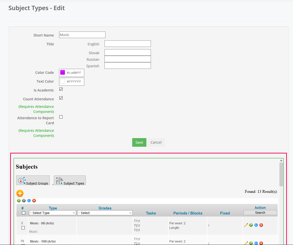Click the Spanish title input field
This screenshot has width=293, height=245.
[x=128, y=66]
